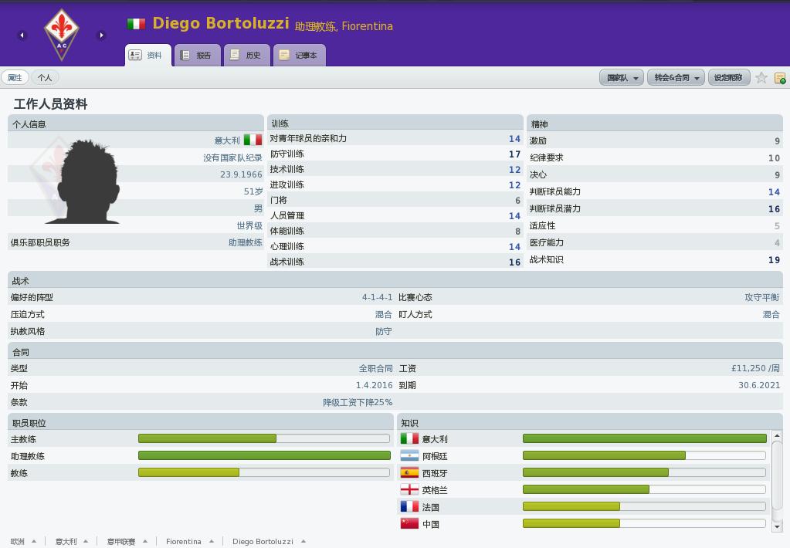
Task: Click the 设定昵称 button
Action: click(x=728, y=77)
